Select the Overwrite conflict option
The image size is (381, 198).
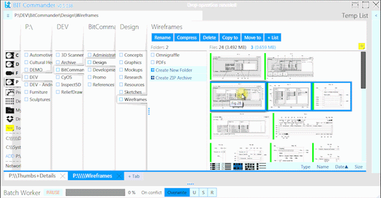tap(177, 193)
